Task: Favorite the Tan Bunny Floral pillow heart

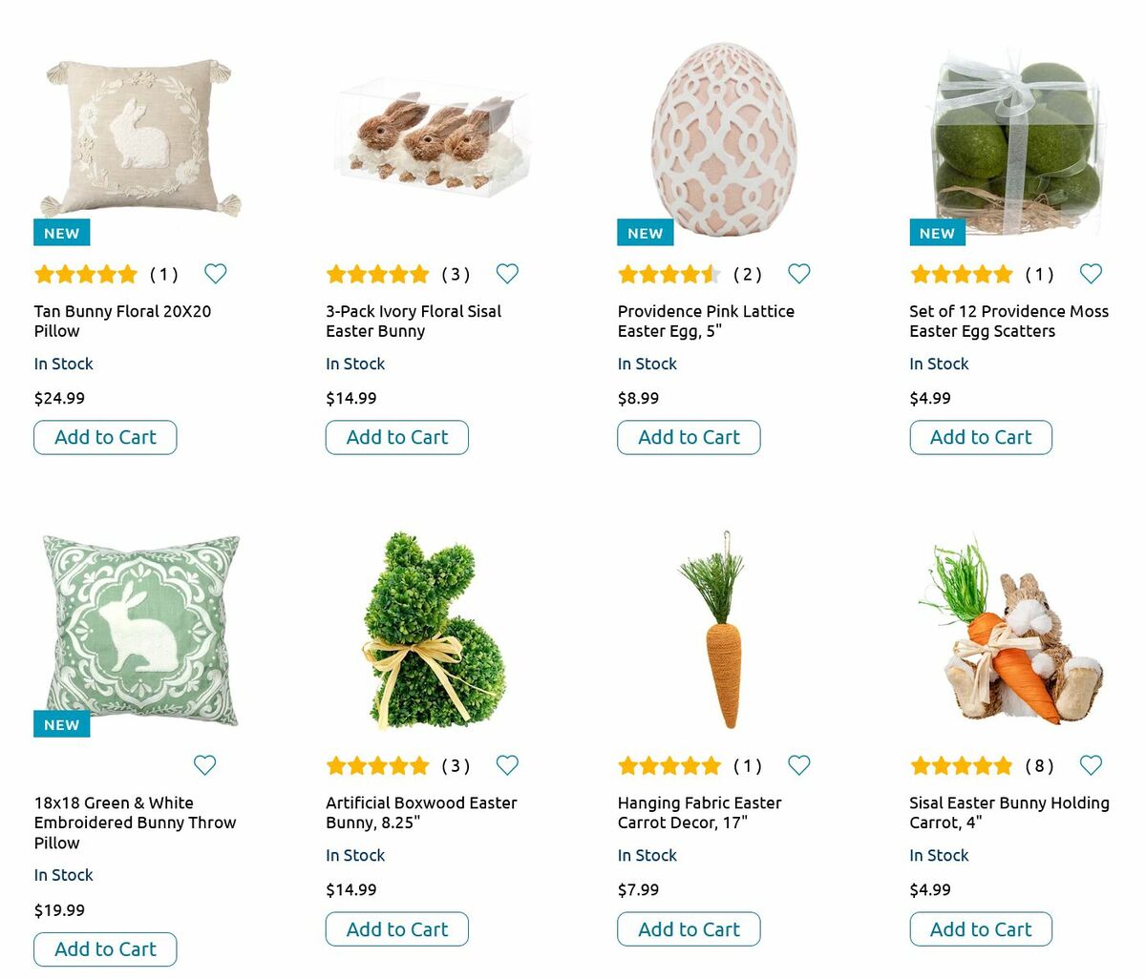Action: tap(216, 274)
